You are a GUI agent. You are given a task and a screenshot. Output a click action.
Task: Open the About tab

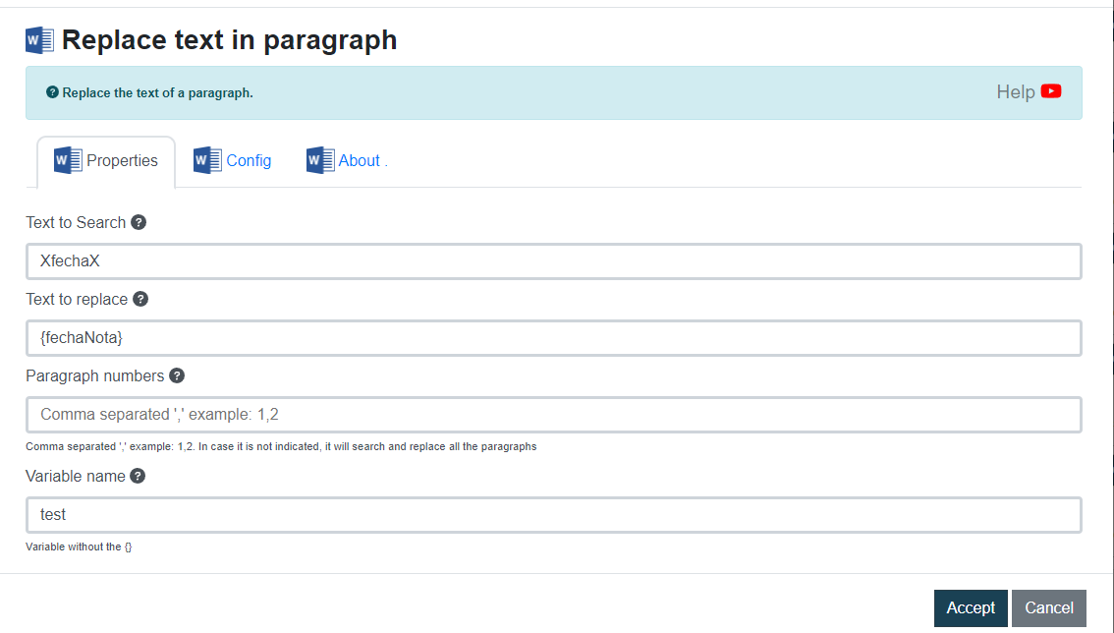coord(360,160)
